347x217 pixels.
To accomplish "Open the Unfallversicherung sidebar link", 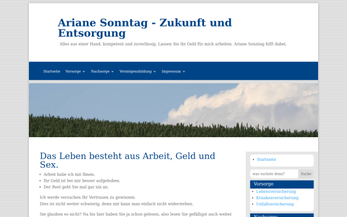I will point(275,204).
